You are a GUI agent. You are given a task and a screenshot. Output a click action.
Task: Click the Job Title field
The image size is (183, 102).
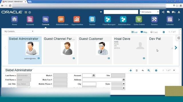pos(23,84)
